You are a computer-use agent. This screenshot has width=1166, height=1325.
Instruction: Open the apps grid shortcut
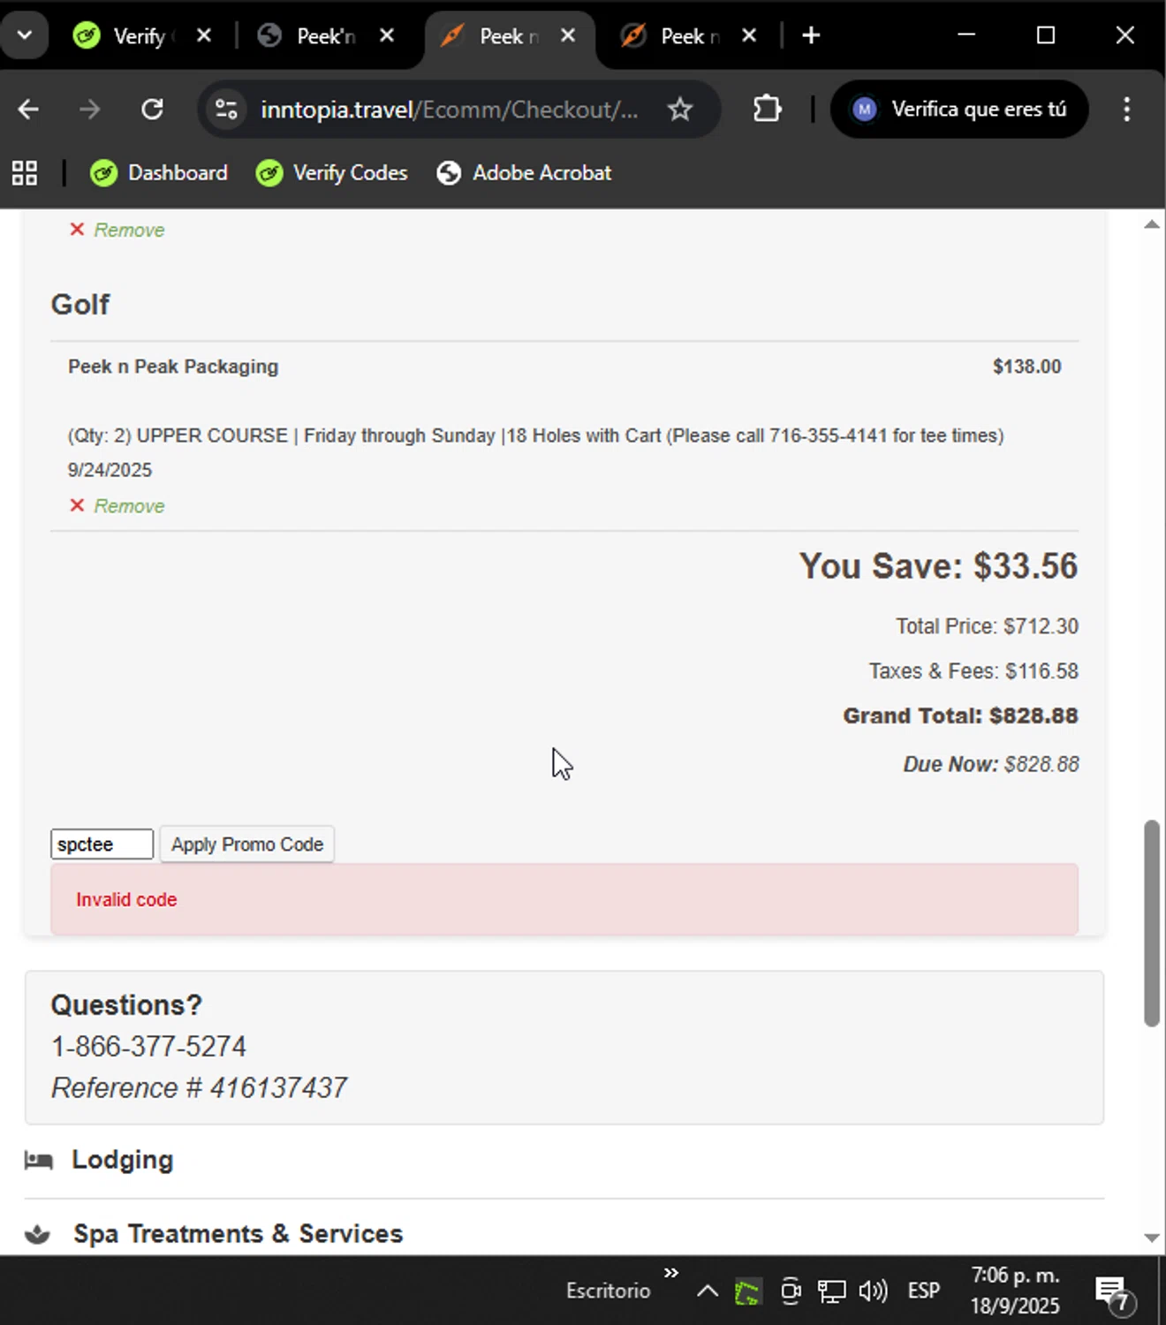click(25, 173)
